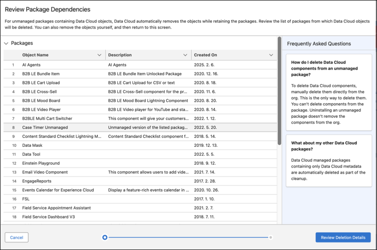377x250 pixels.
Task: Select the AI Agents object name
Action: [31, 65]
